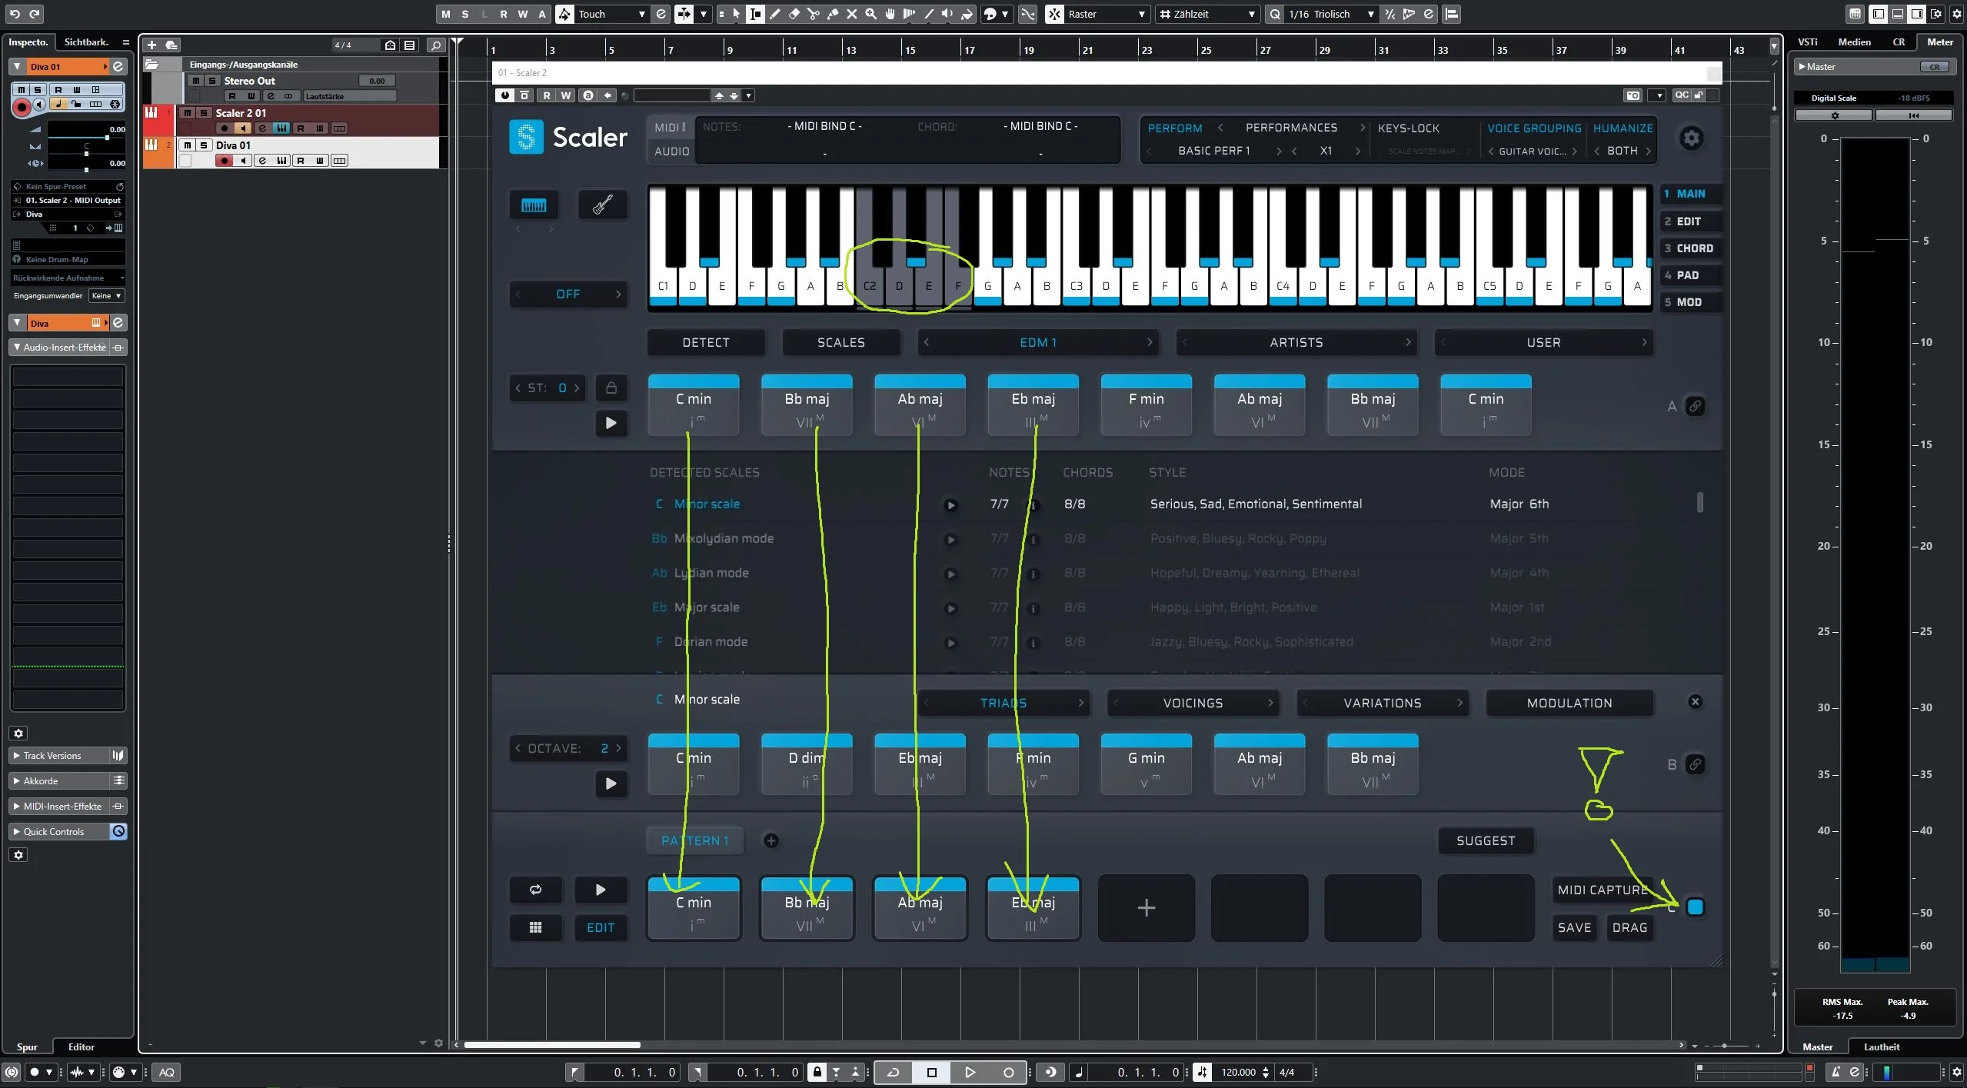Click the SUGGEST button

(1486, 841)
